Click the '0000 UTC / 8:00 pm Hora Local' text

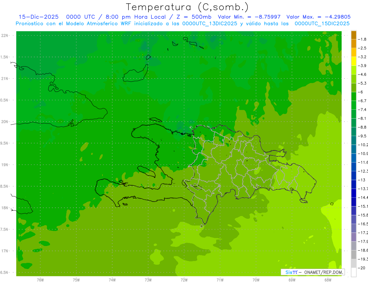pos(116,17)
